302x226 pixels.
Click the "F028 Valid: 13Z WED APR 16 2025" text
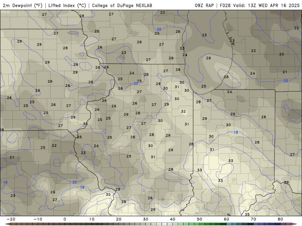coord(260,5)
